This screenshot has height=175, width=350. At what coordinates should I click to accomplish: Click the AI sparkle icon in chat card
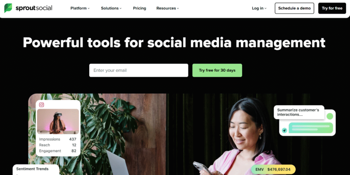(x=284, y=130)
